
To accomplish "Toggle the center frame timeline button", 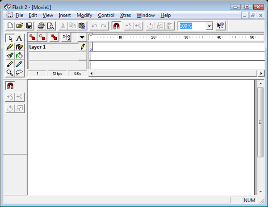I will pyautogui.click(x=66, y=37).
